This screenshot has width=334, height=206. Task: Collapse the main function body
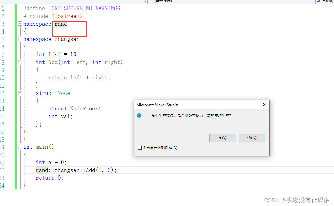click(x=19, y=147)
